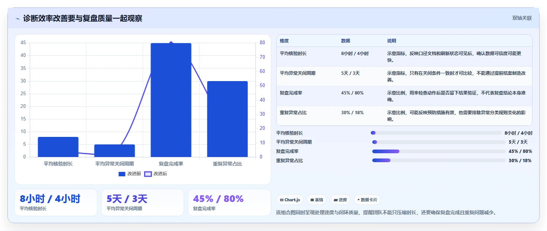Click the lightning icon beside the card title
Screen dimensions: 547x231
pos(17,19)
